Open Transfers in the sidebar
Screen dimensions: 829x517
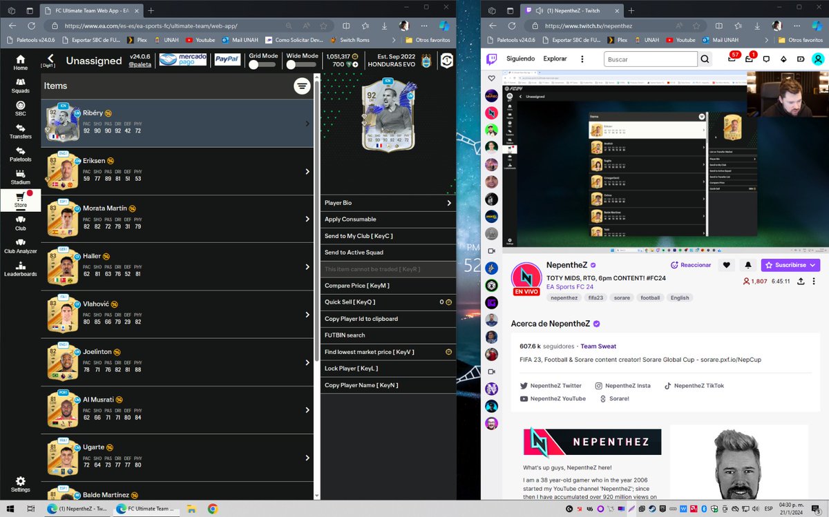click(20, 131)
